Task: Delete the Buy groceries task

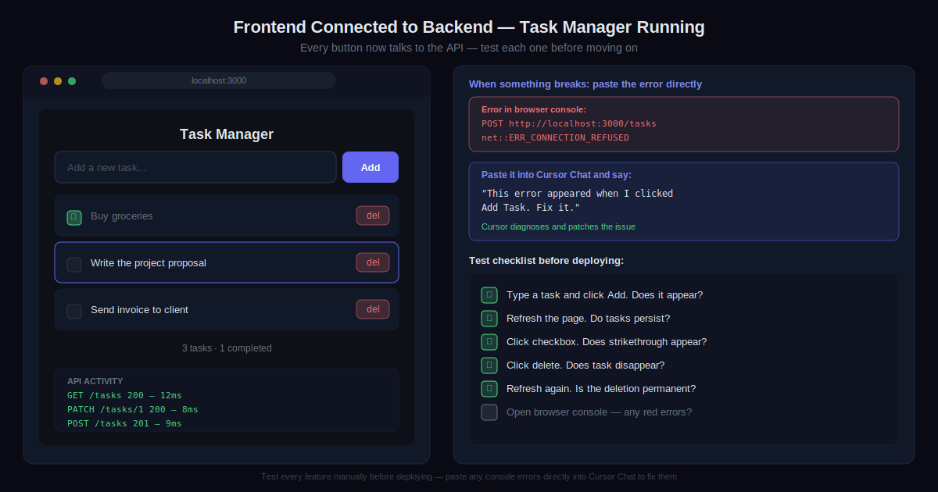Action: (x=373, y=216)
